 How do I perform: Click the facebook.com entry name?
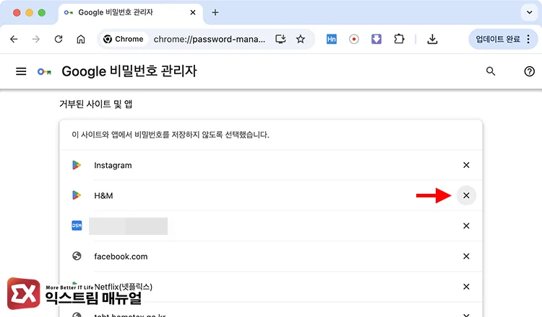121,256
